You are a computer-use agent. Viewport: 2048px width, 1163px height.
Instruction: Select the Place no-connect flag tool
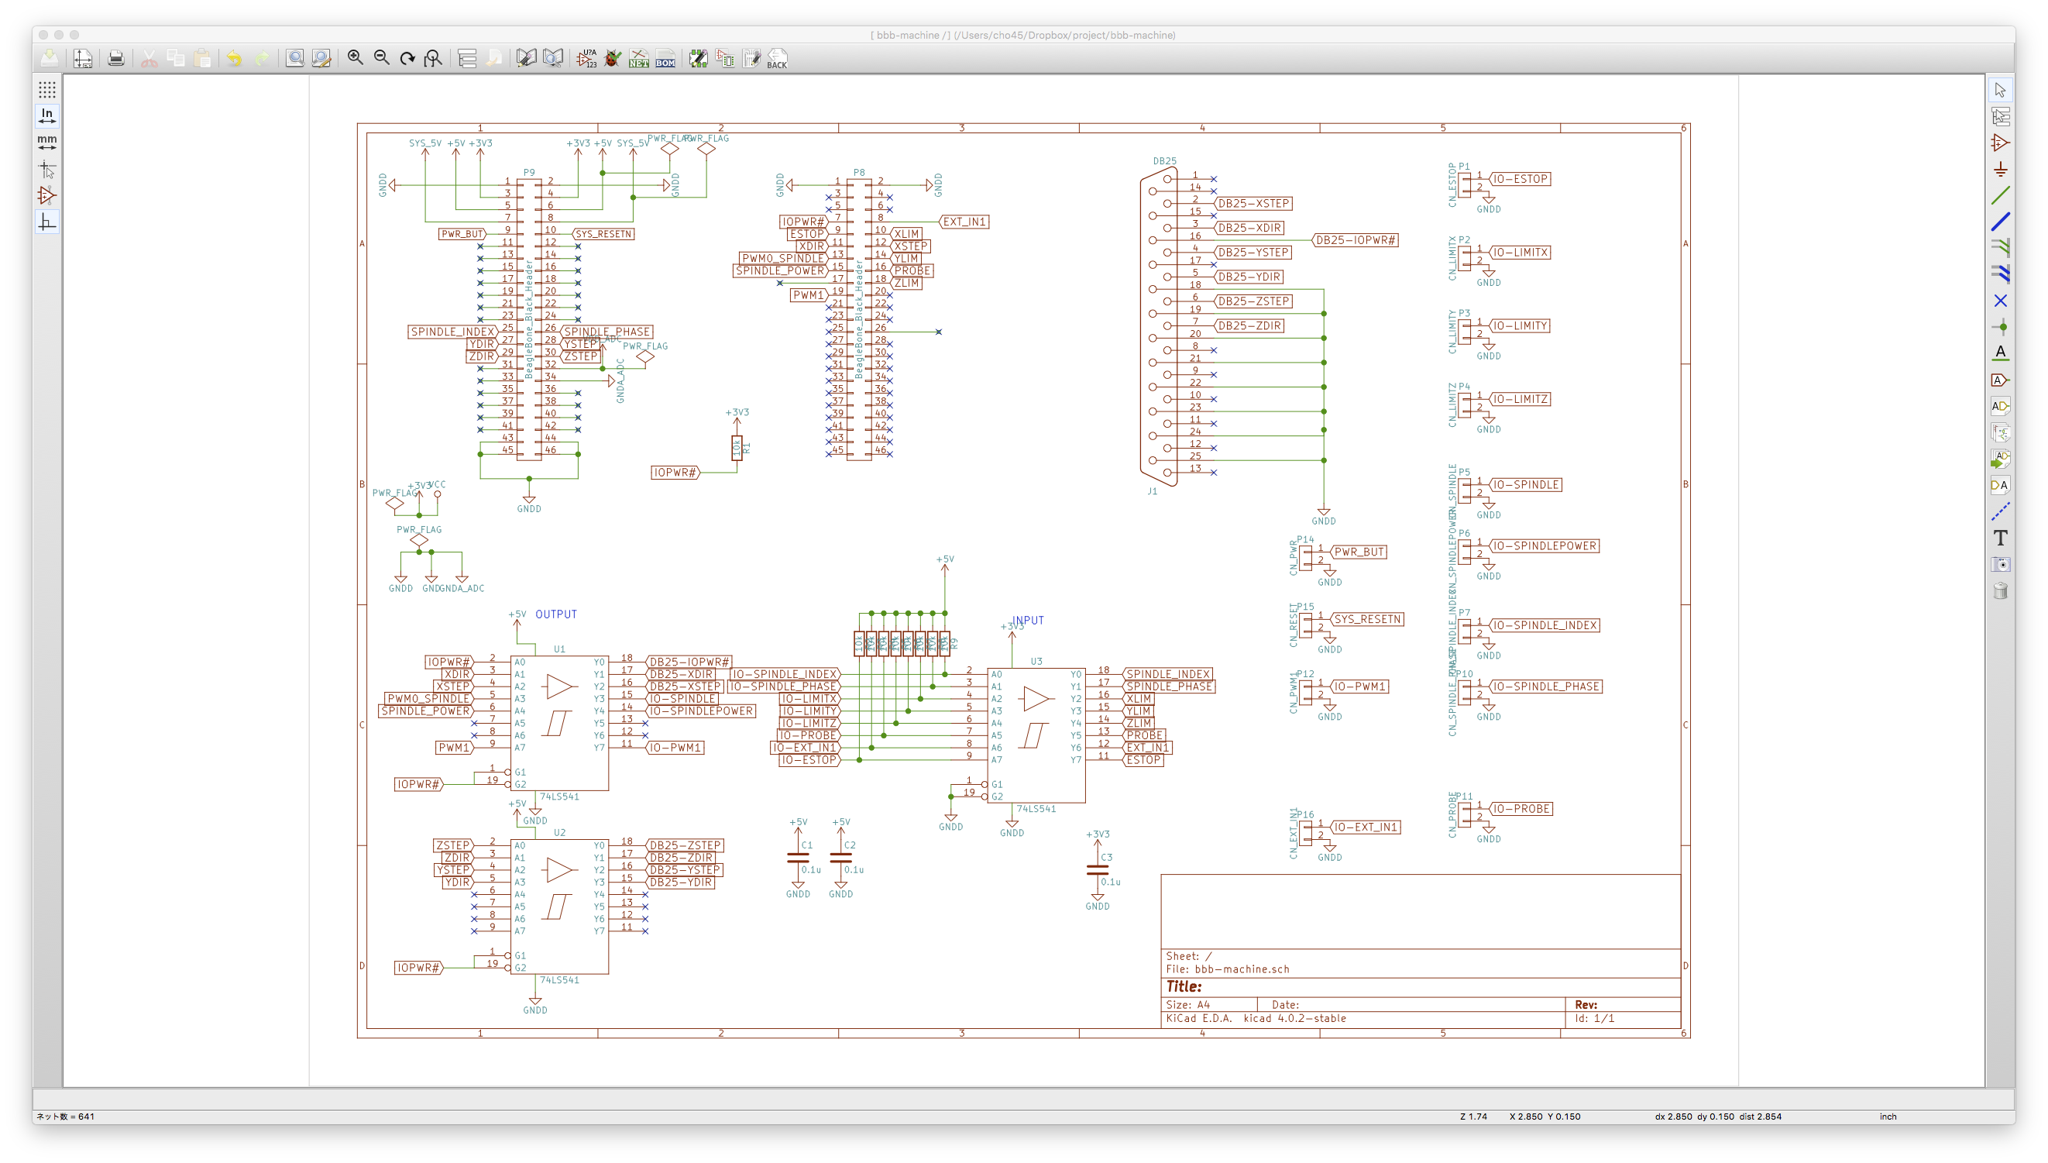2000,301
